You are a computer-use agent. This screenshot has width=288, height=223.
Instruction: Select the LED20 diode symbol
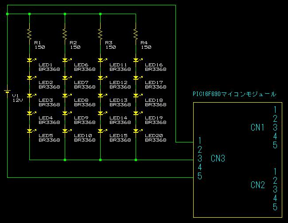[137, 131]
